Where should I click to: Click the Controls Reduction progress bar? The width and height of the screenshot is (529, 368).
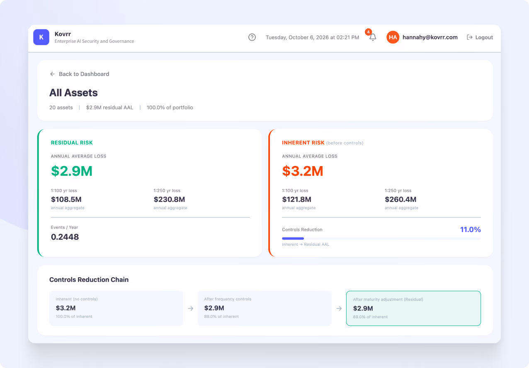pos(381,238)
